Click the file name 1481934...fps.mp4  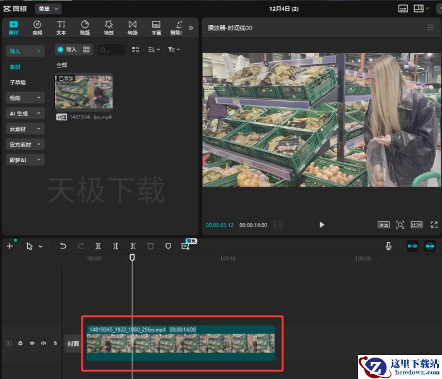[x=90, y=117]
